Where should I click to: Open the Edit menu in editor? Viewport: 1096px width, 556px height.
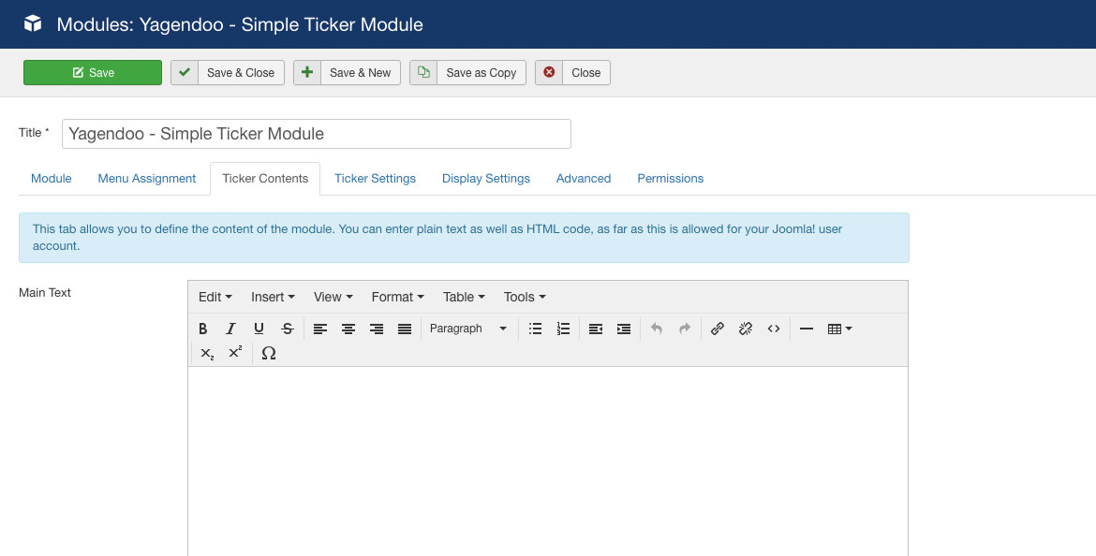pos(215,297)
